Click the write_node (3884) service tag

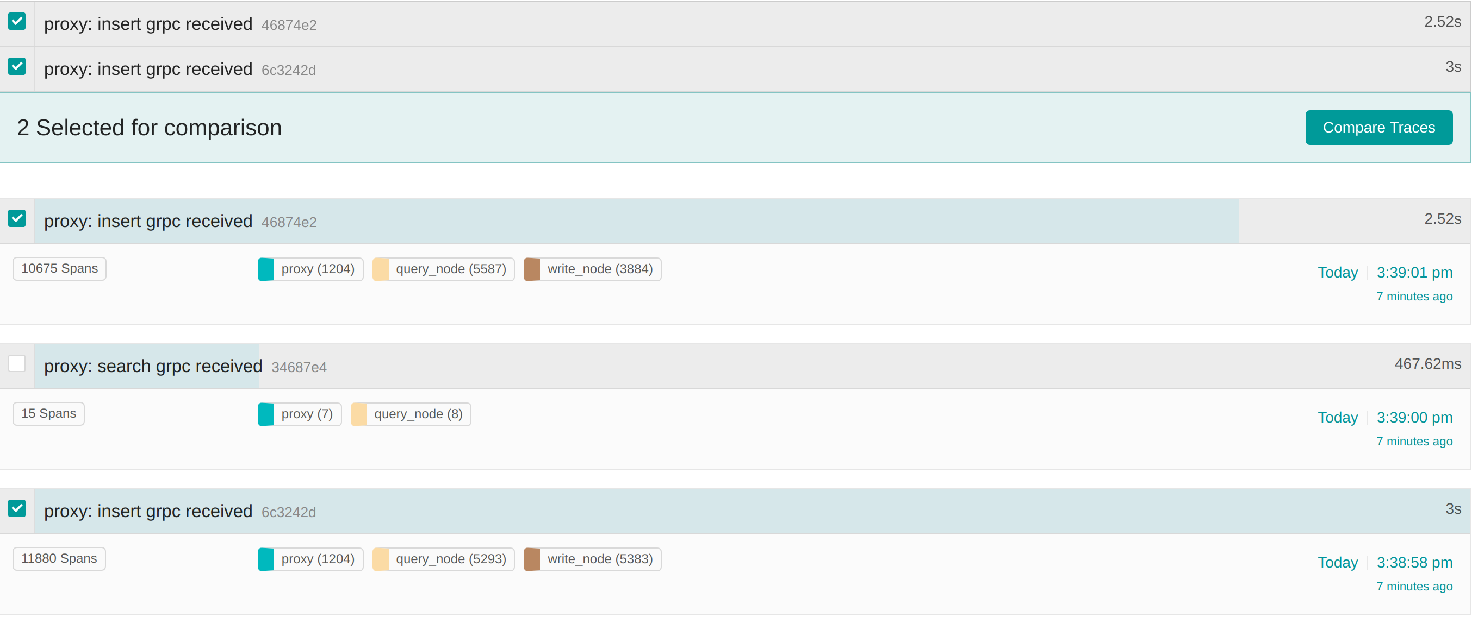pos(593,269)
